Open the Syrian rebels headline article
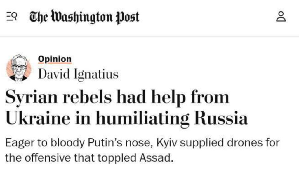This screenshot has height=170, width=299. [126, 108]
